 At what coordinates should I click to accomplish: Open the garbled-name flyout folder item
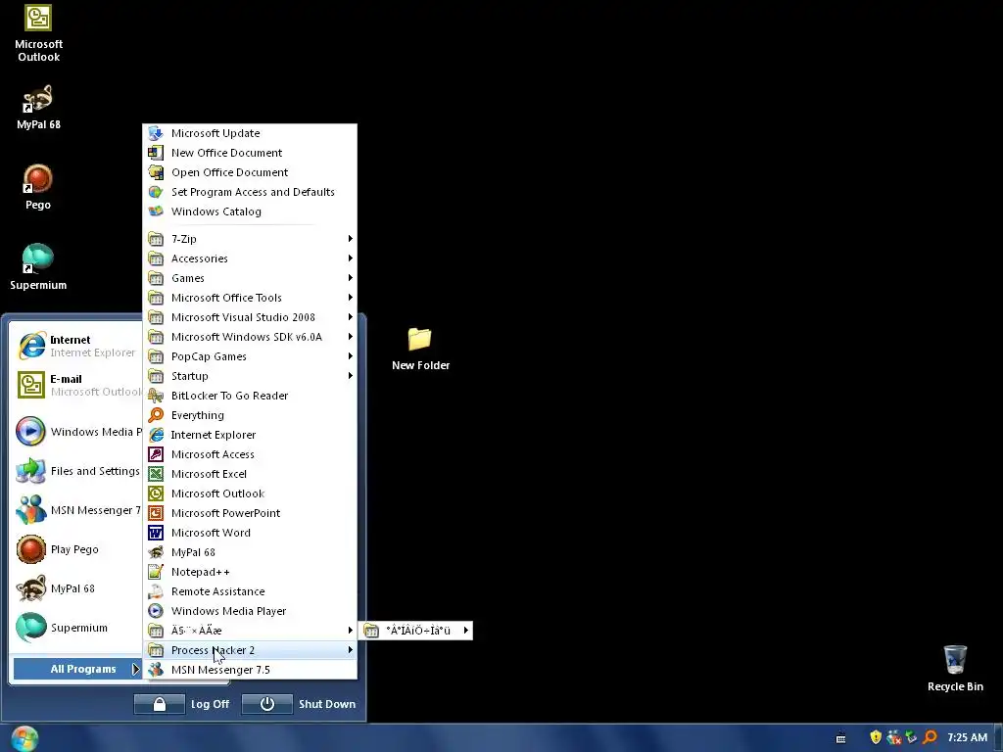point(415,631)
